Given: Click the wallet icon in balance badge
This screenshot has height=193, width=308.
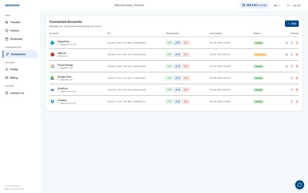Looking at the screenshot, I should click(x=243, y=5).
